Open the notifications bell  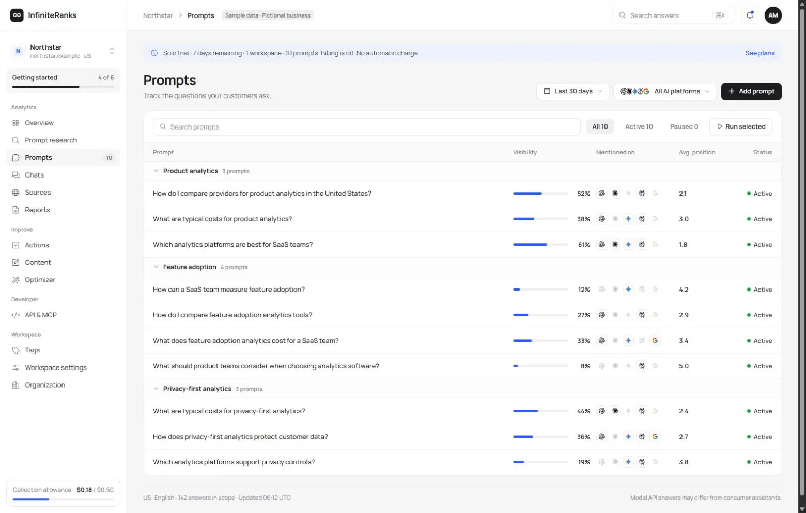750,15
